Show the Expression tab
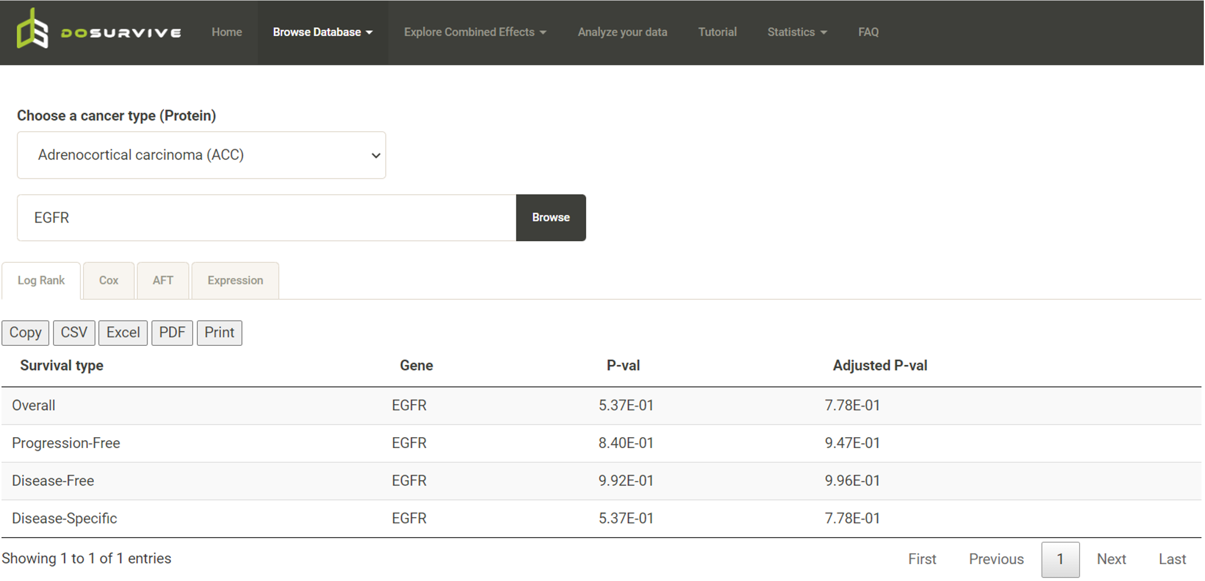The image size is (1205, 581). pyautogui.click(x=235, y=280)
